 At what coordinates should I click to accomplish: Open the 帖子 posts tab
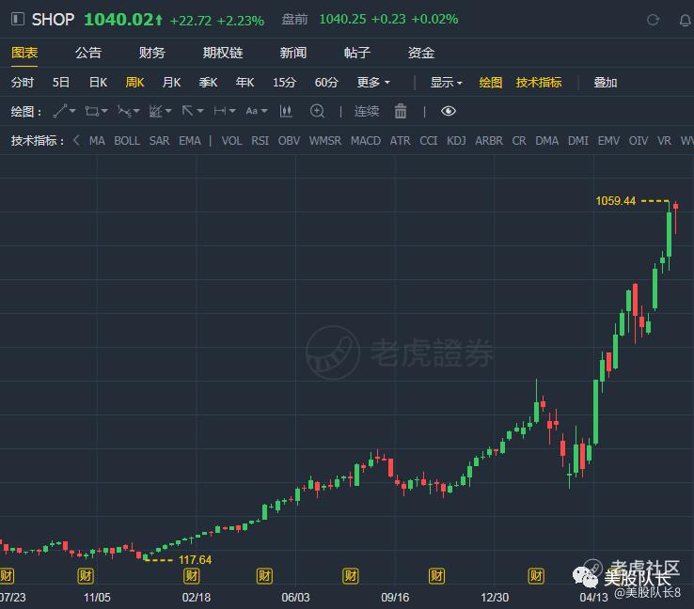coord(357,53)
